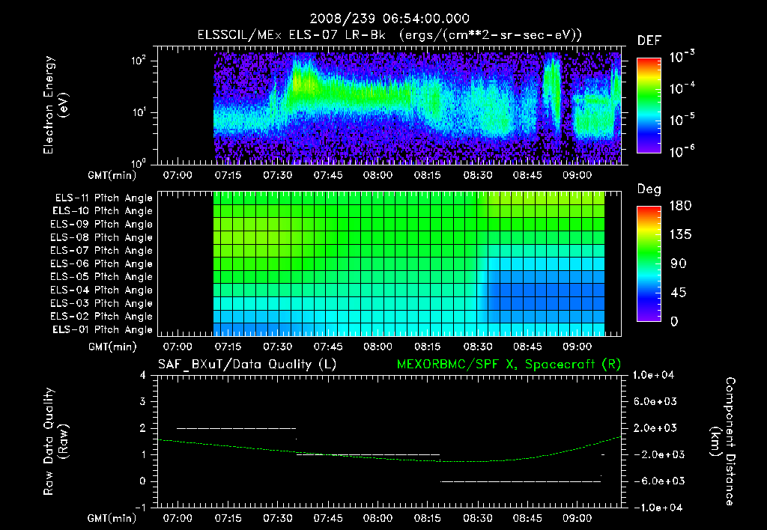Click the GMT(min) label under the spectrogram
The image size is (767, 530).
[112, 175]
